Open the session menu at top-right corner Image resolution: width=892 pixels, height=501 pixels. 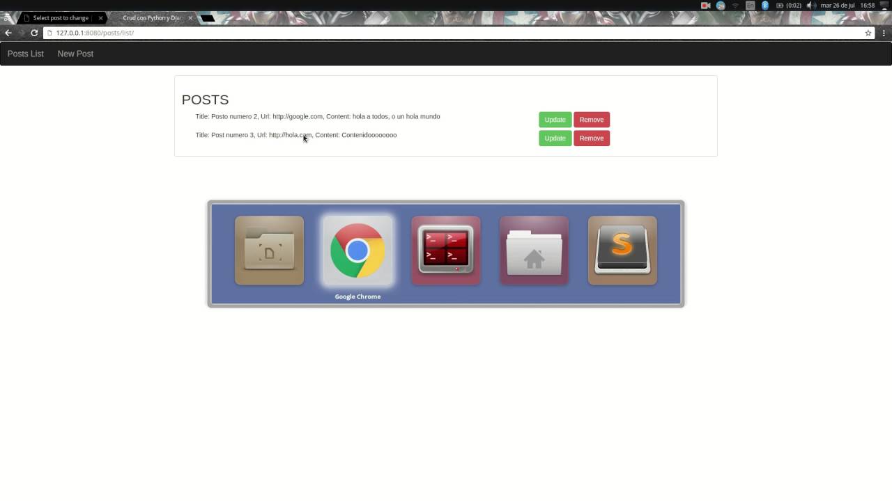coord(885,6)
